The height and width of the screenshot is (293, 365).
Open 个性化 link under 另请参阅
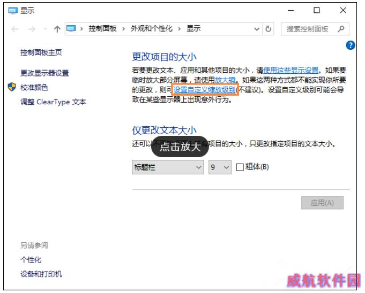(31, 260)
